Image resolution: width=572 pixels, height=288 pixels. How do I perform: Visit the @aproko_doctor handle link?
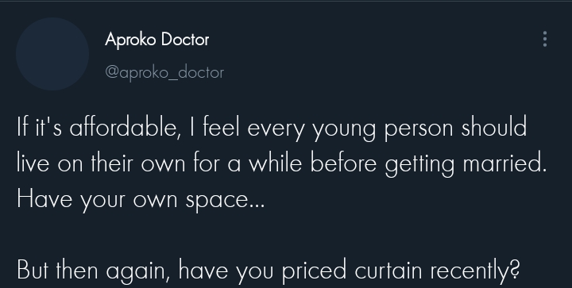pos(164,72)
